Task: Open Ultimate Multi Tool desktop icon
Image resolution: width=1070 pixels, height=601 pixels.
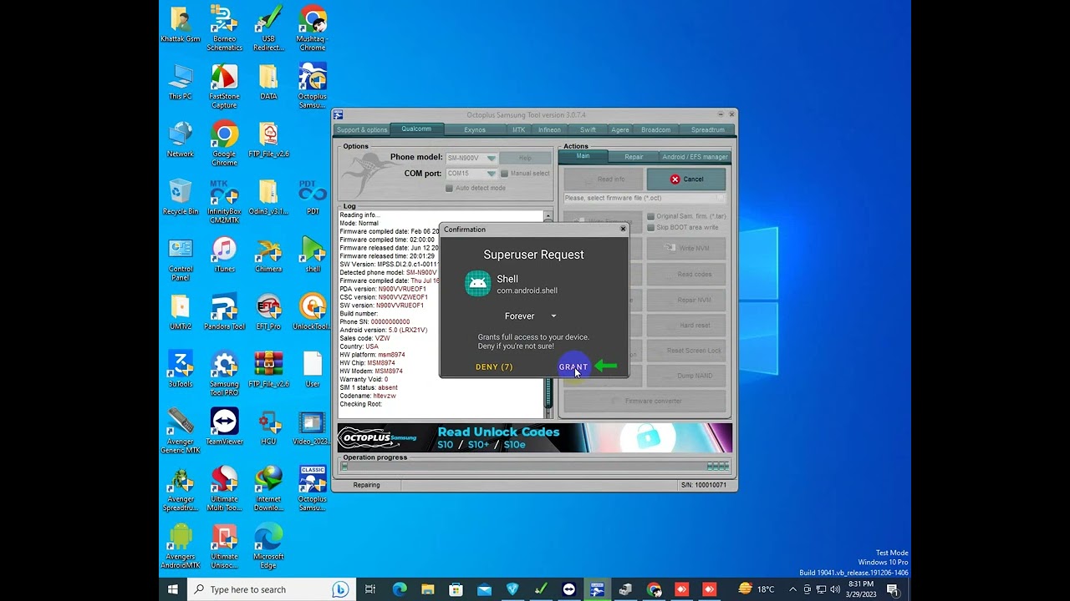Action: click(x=224, y=489)
